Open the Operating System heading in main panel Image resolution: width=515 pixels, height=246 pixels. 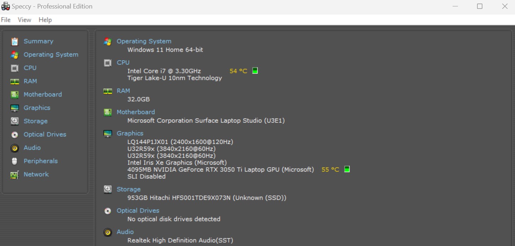click(144, 41)
